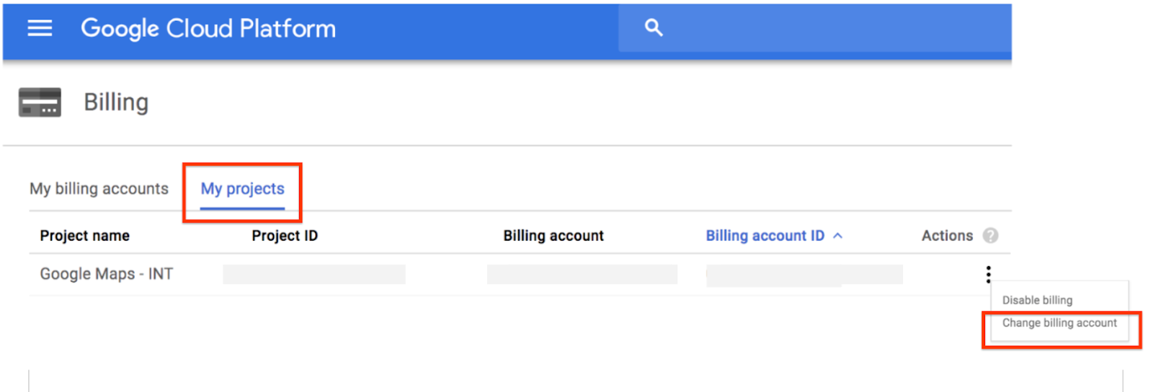Click the search magnifier icon

tap(654, 28)
